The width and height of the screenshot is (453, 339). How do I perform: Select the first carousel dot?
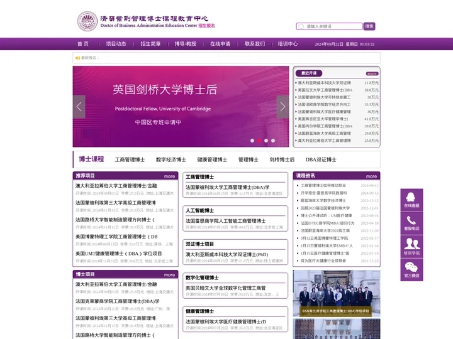click(252, 141)
